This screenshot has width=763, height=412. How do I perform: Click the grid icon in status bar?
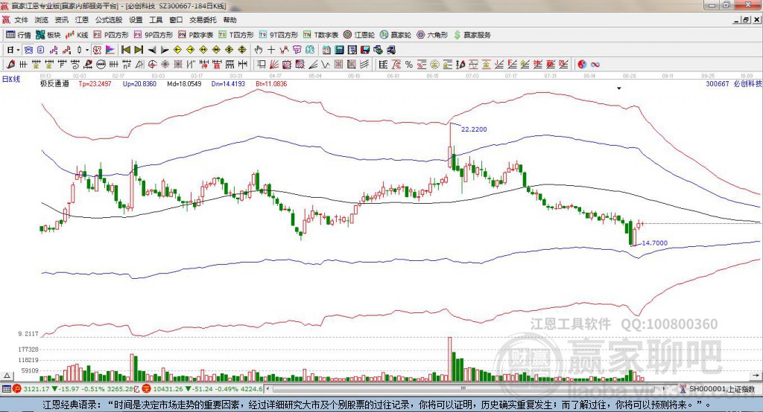click(x=6, y=389)
